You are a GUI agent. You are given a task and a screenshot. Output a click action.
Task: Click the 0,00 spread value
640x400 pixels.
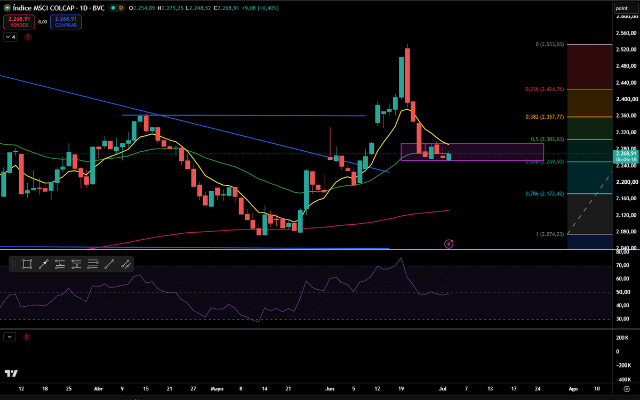click(x=43, y=21)
